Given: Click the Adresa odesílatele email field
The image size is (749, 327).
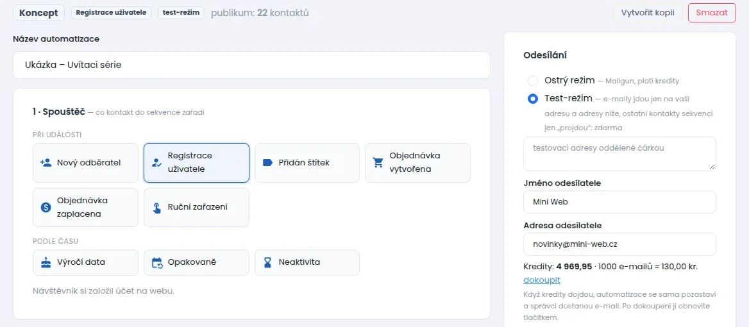Looking at the screenshot, I should pyautogui.click(x=619, y=244).
